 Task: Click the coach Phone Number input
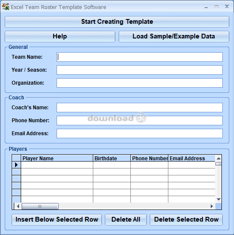[139, 121]
